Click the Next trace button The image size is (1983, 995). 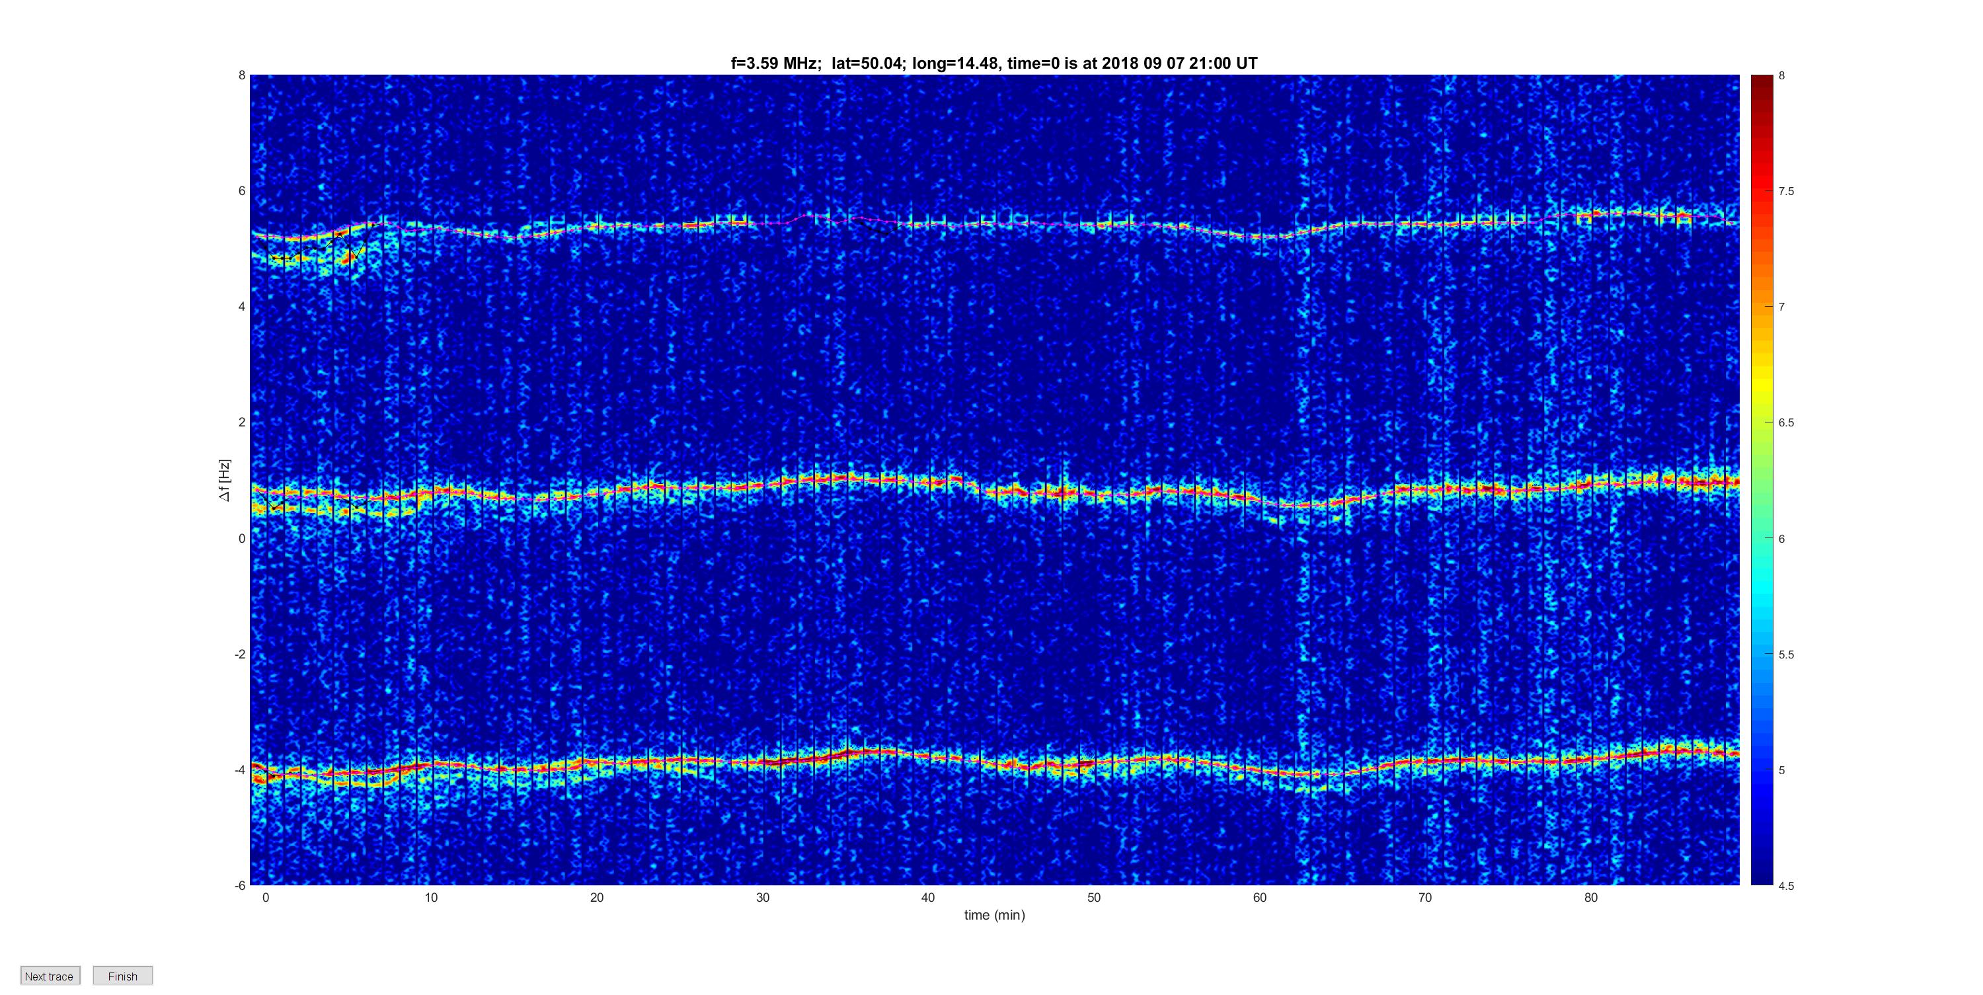50,976
